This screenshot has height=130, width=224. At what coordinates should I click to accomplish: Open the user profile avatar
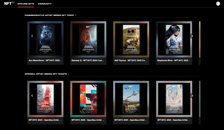pos(218,4)
